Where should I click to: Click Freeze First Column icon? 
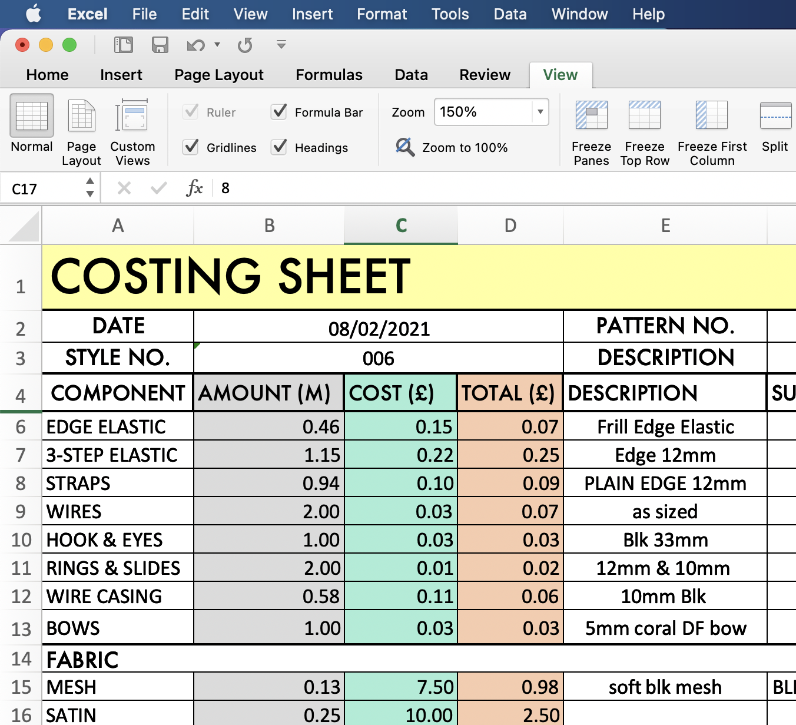(712, 115)
